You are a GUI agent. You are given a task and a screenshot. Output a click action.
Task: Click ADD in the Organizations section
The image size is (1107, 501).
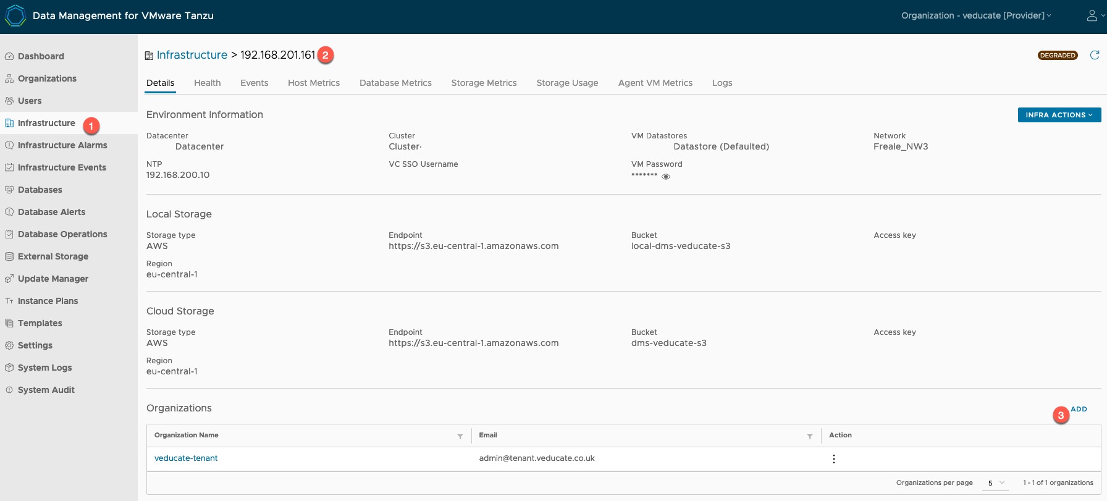click(x=1079, y=409)
